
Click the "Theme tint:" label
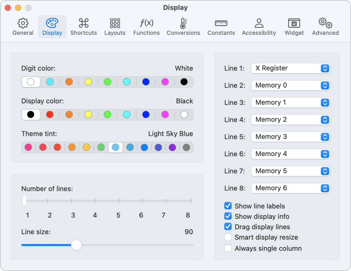coord(39,134)
